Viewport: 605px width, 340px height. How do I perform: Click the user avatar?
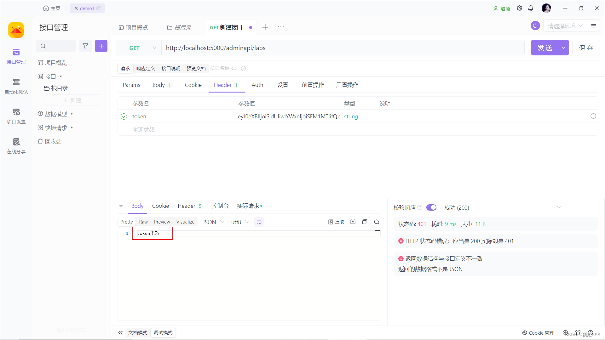coord(546,8)
